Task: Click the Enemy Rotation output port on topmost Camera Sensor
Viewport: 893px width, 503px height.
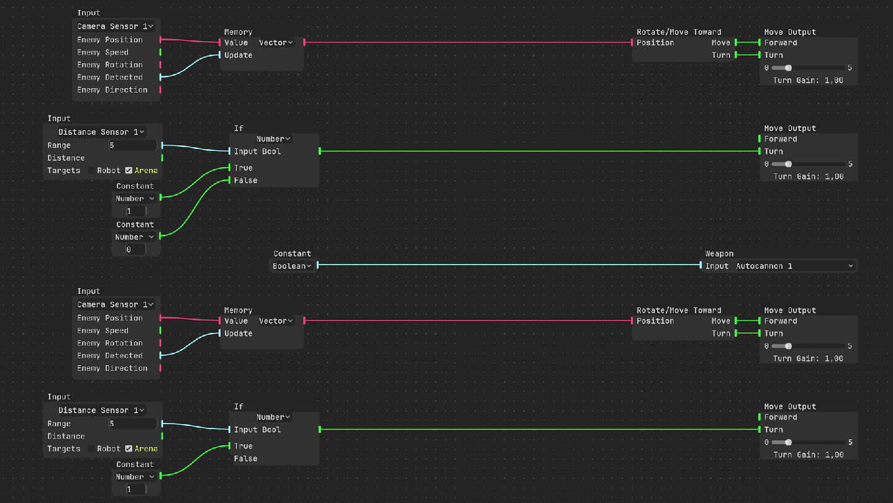Action: pyautogui.click(x=161, y=65)
